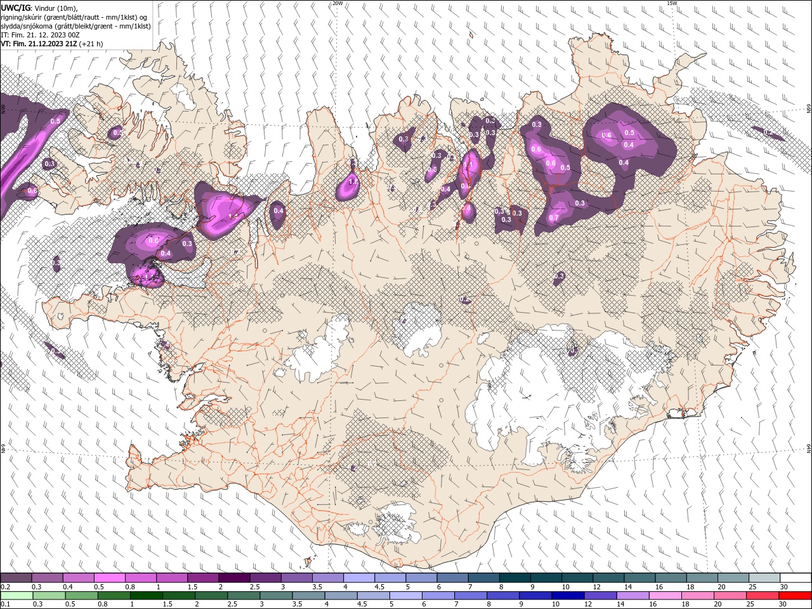Select the darkest purple 2 swatch in the upper legend row

tap(234, 578)
